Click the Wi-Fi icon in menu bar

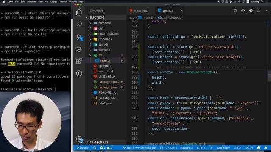[x=243, y=2]
